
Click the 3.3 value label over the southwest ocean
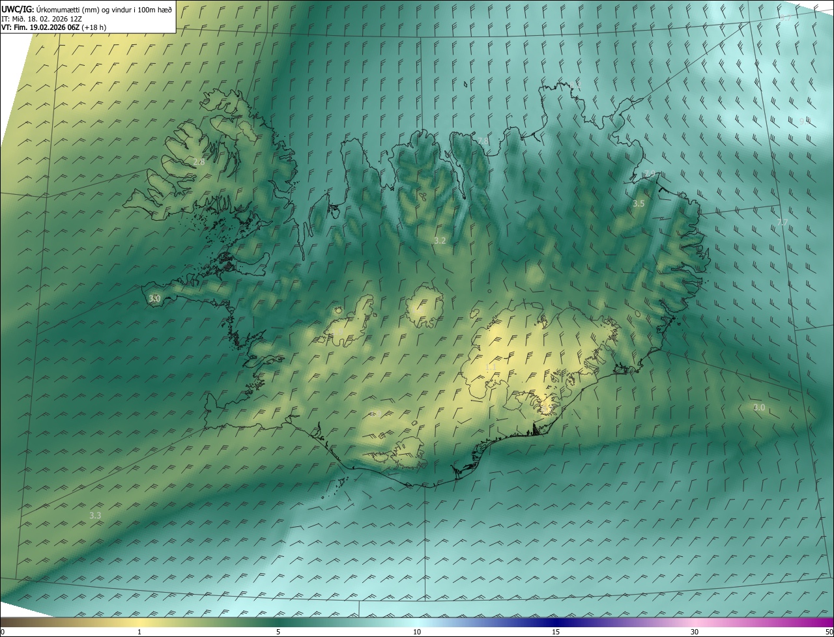95,515
